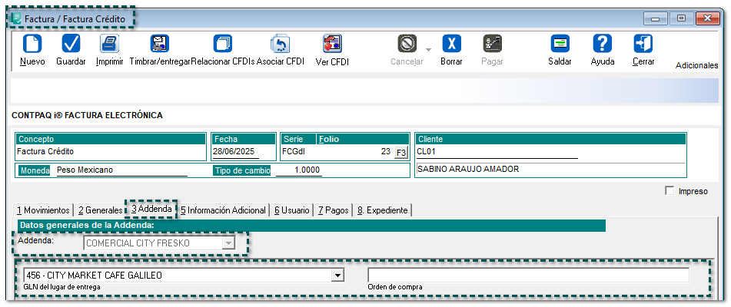Viewport: 731px width, 307px height.
Task: Print with the Imprimir icon
Action: [x=109, y=44]
